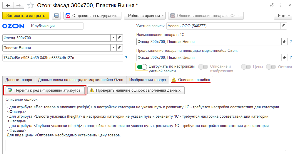Show help for Ozon representation field
The height and width of the screenshot is (156, 294).
[291, 57]
